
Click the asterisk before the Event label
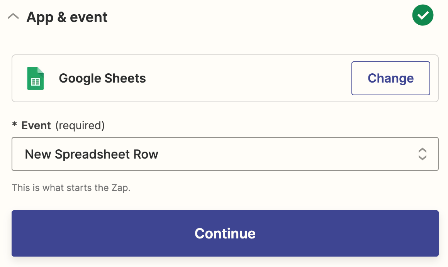[x=15, y=125]
